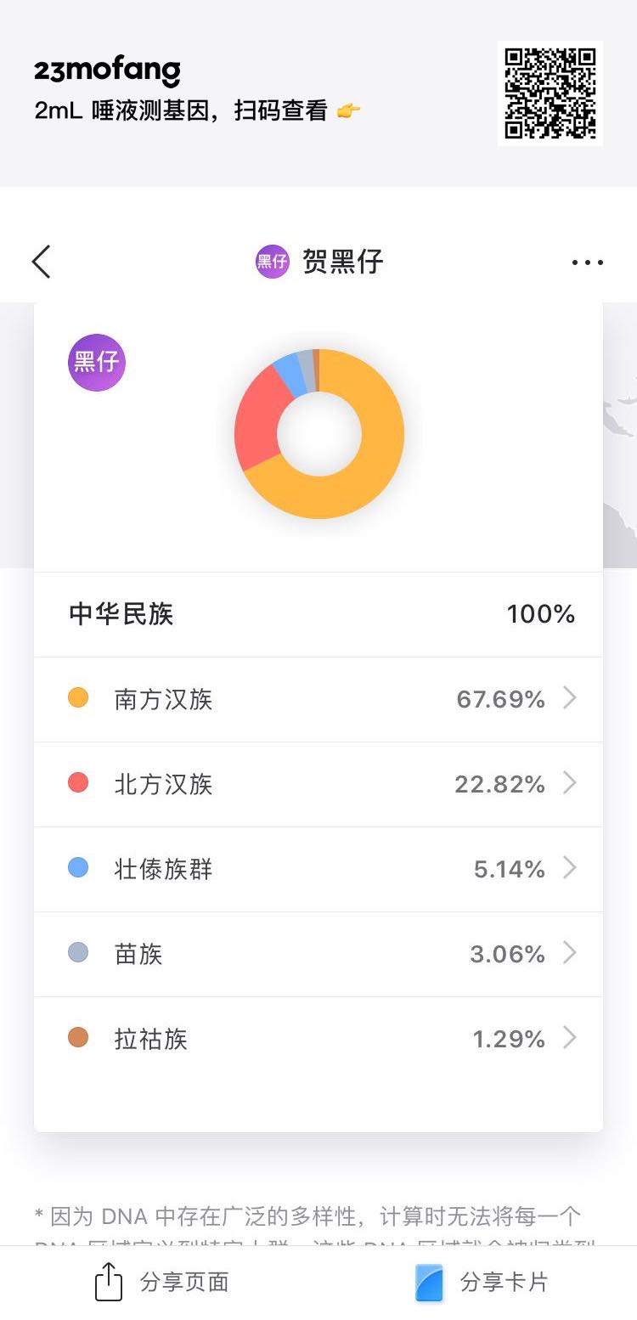Tap the back arrow icon
The height and width of the screenshot is (1320, 637).
(42, 262)
